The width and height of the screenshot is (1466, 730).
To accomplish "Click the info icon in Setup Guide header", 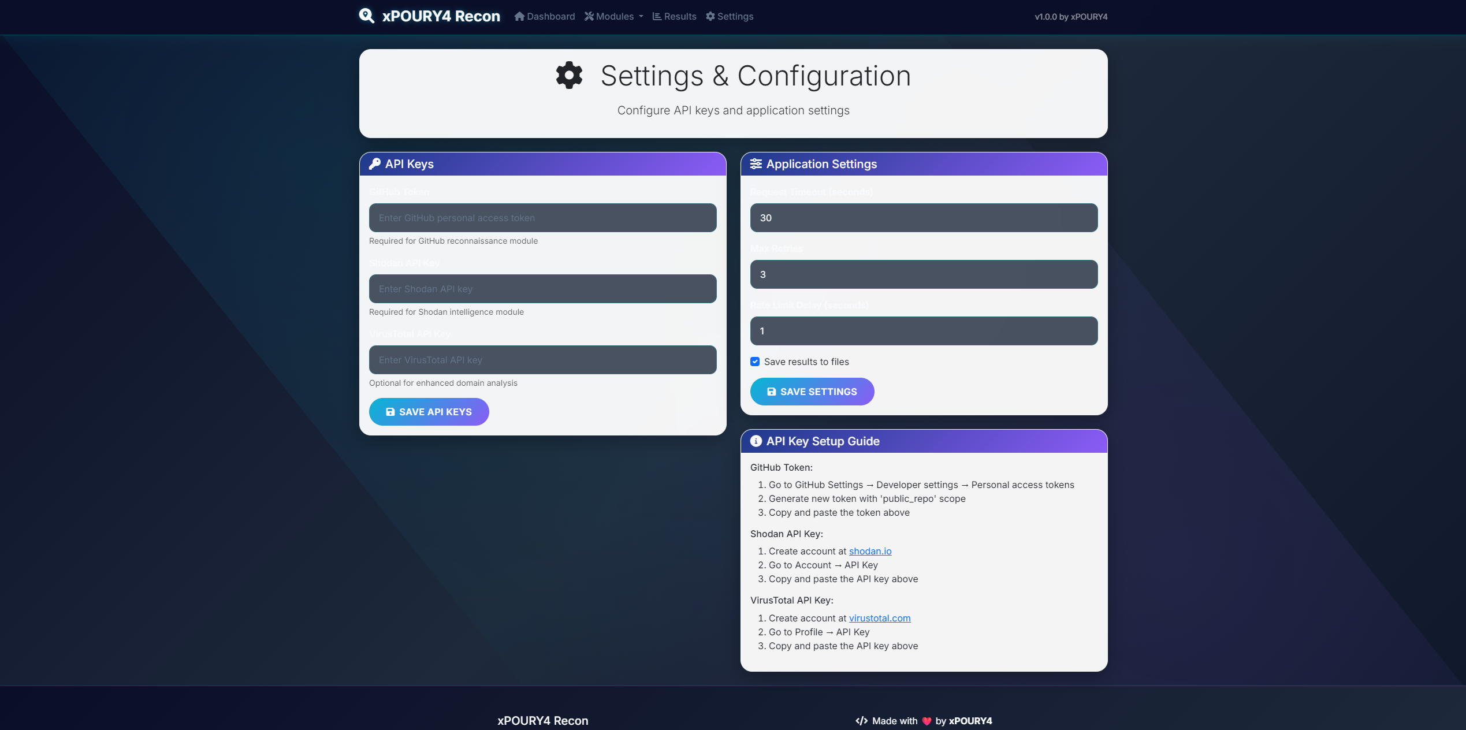I will (x=756, y=441).
